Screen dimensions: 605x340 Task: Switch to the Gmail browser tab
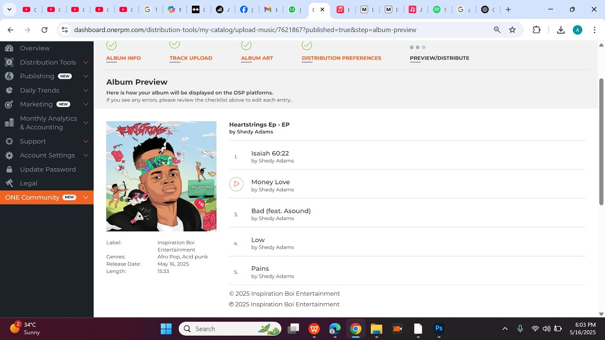click(271, 9)
